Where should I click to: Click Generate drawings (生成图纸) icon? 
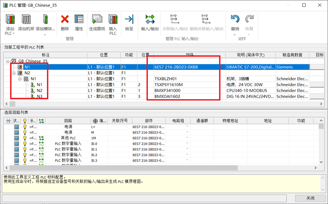tap(97, 19)
